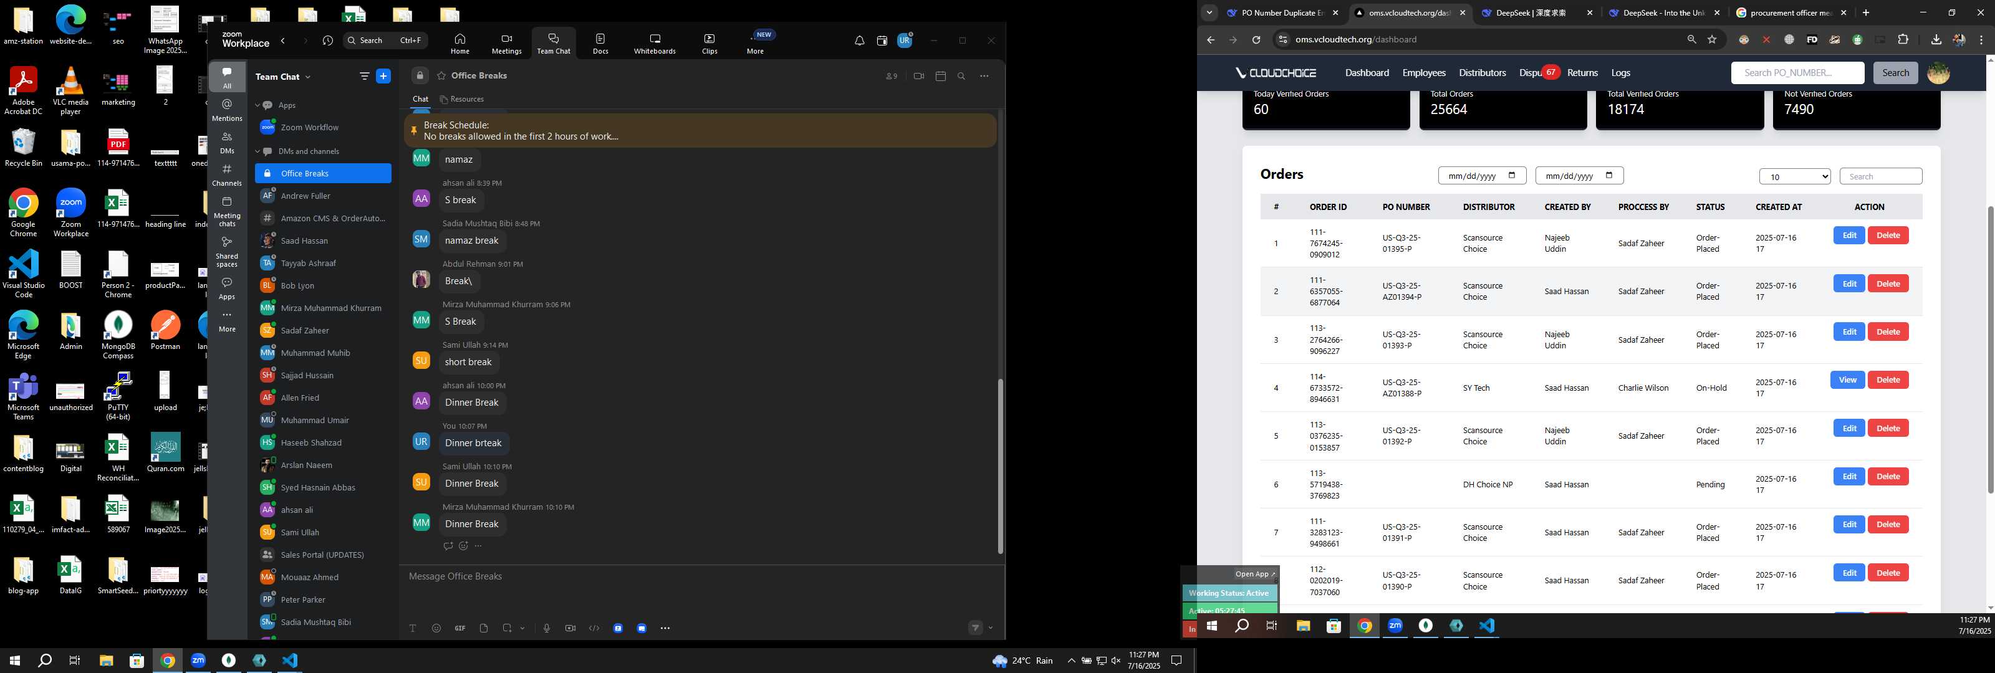Screen dimensions: 1995x673
Task: Click Search button beside PO_NUMBER field
Action: 1895,73
